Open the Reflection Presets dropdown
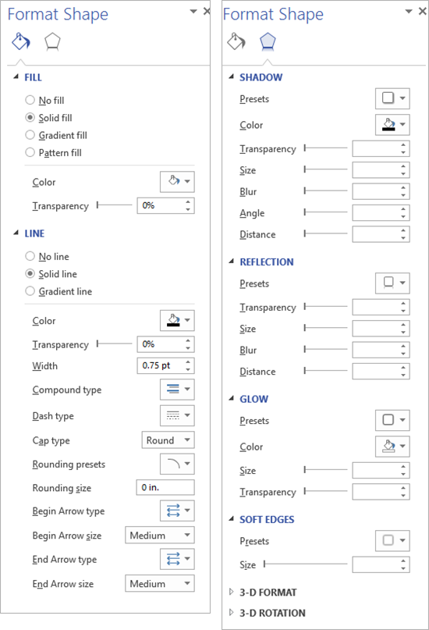 coord(392,283)
